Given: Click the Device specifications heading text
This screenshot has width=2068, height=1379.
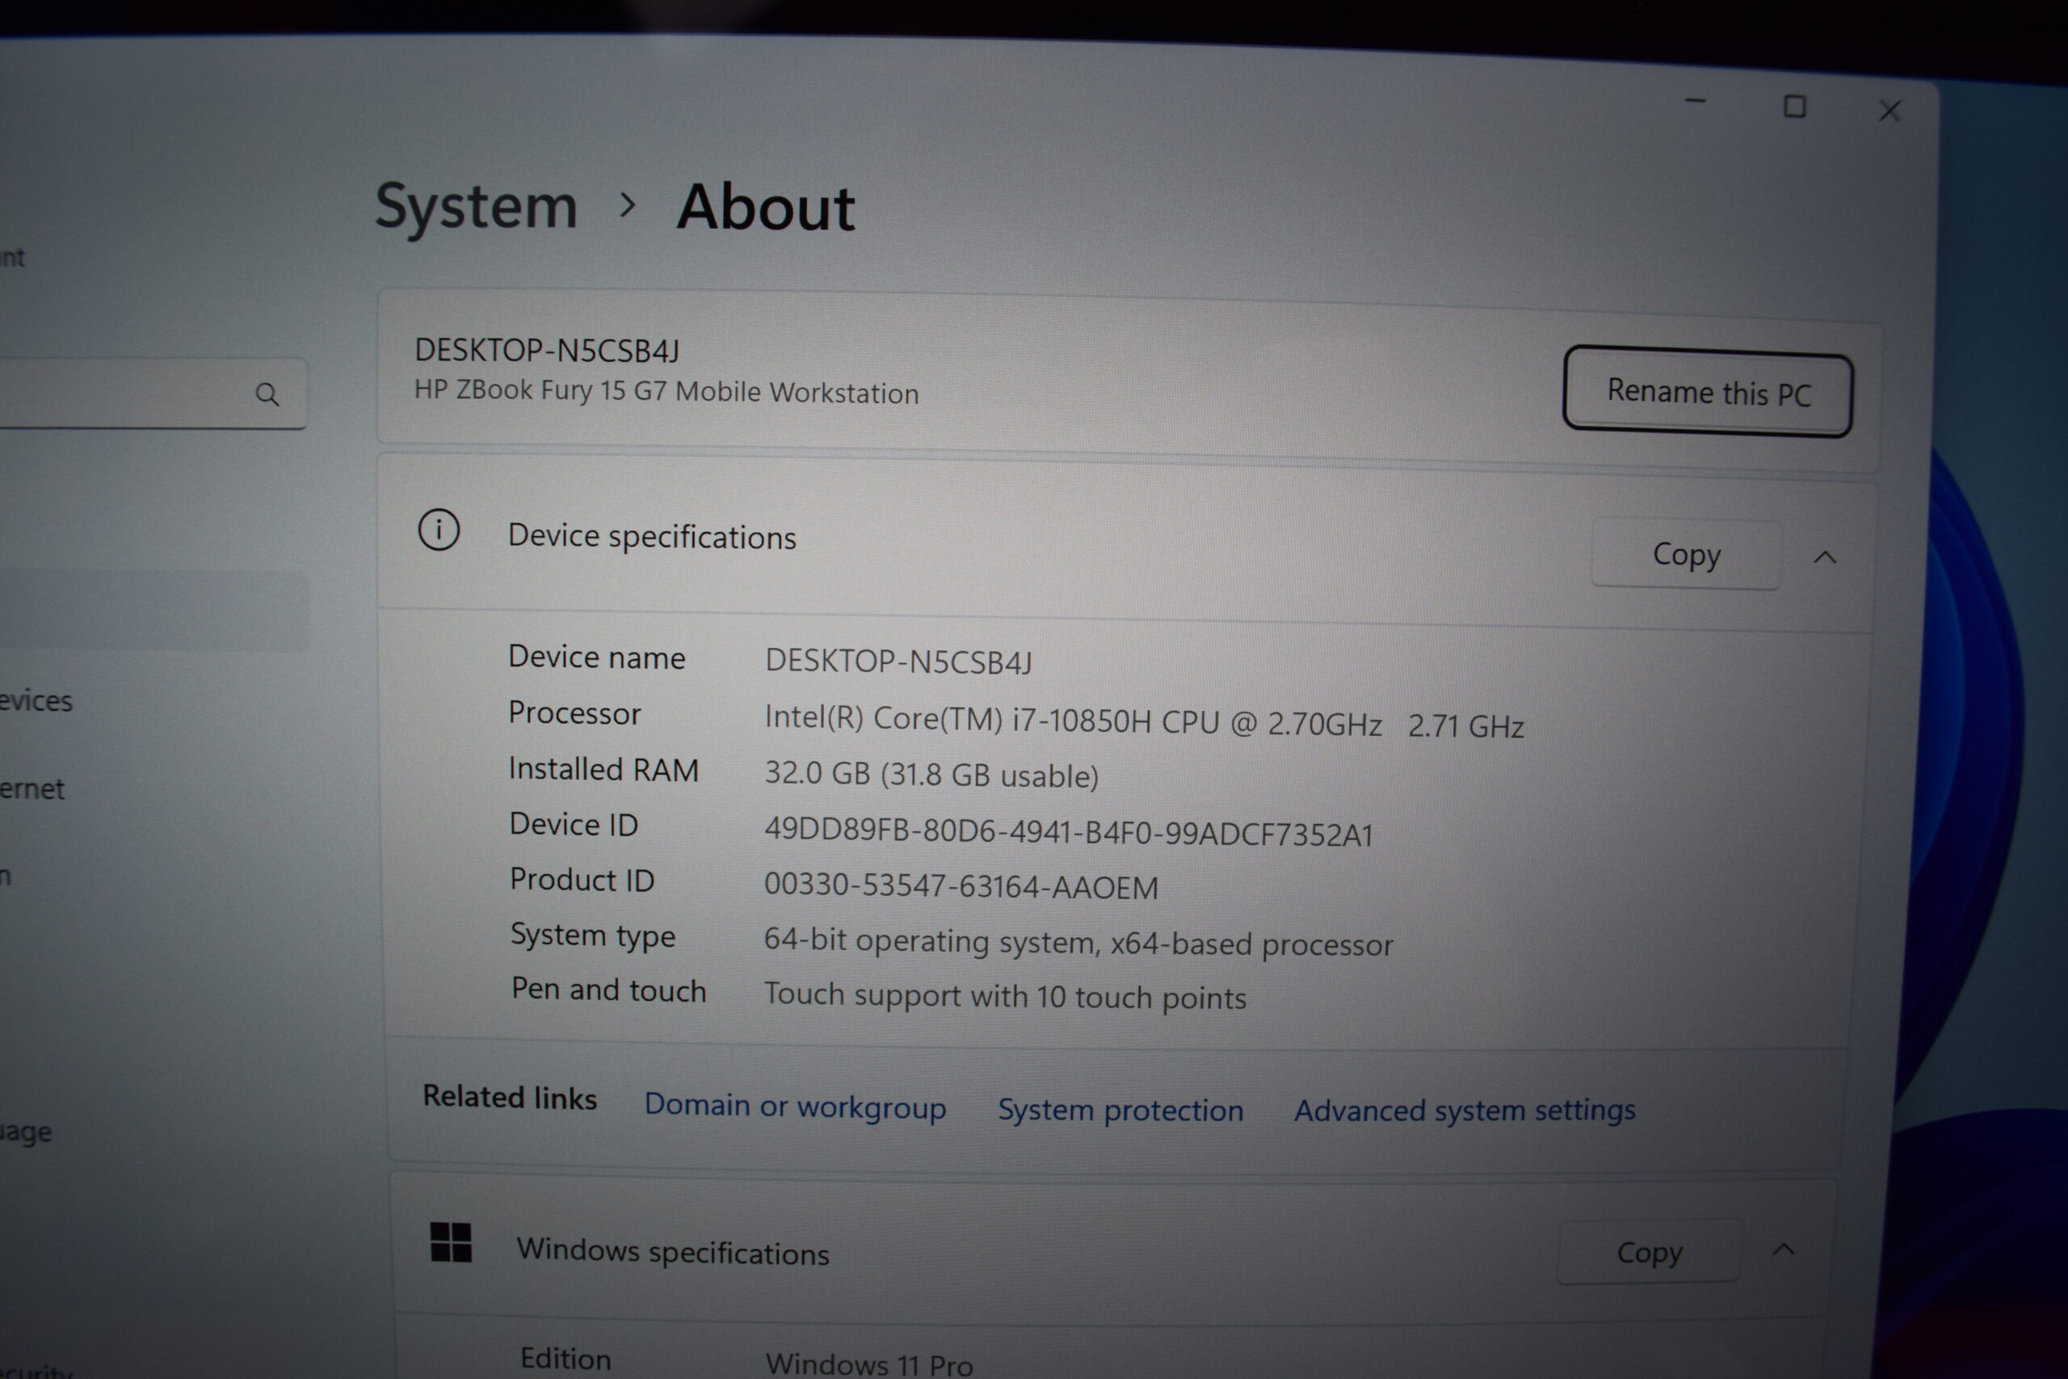Looking at the screenshot, I should [652, 536].
